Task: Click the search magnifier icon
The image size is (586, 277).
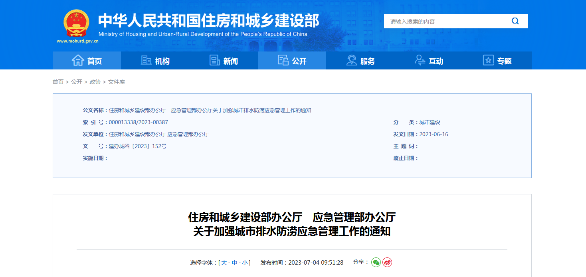Action: click(x=515, y=21)
